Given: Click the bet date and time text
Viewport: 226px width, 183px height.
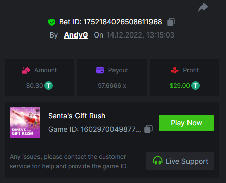Looking at the screenshot, I should 140,35.
